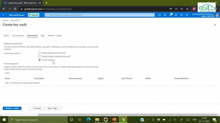
Task: Launch Microsoft Edge from taskbar
Action: [88, 120]
